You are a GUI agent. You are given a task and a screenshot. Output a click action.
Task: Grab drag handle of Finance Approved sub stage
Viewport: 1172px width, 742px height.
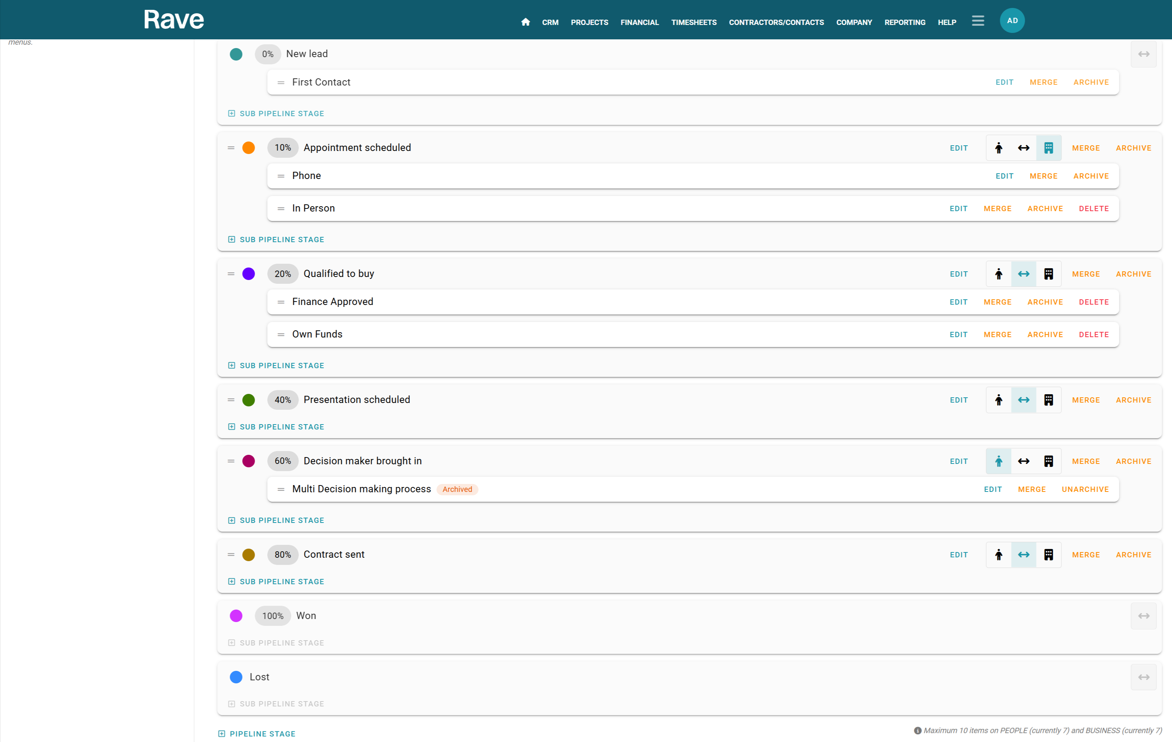(x=281, y=302)
